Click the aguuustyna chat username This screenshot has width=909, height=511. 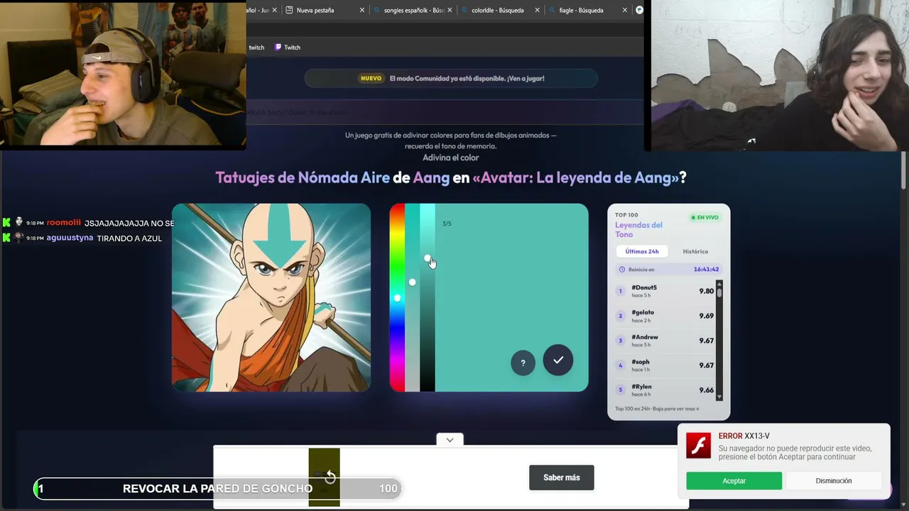click(x=70, y=238)
